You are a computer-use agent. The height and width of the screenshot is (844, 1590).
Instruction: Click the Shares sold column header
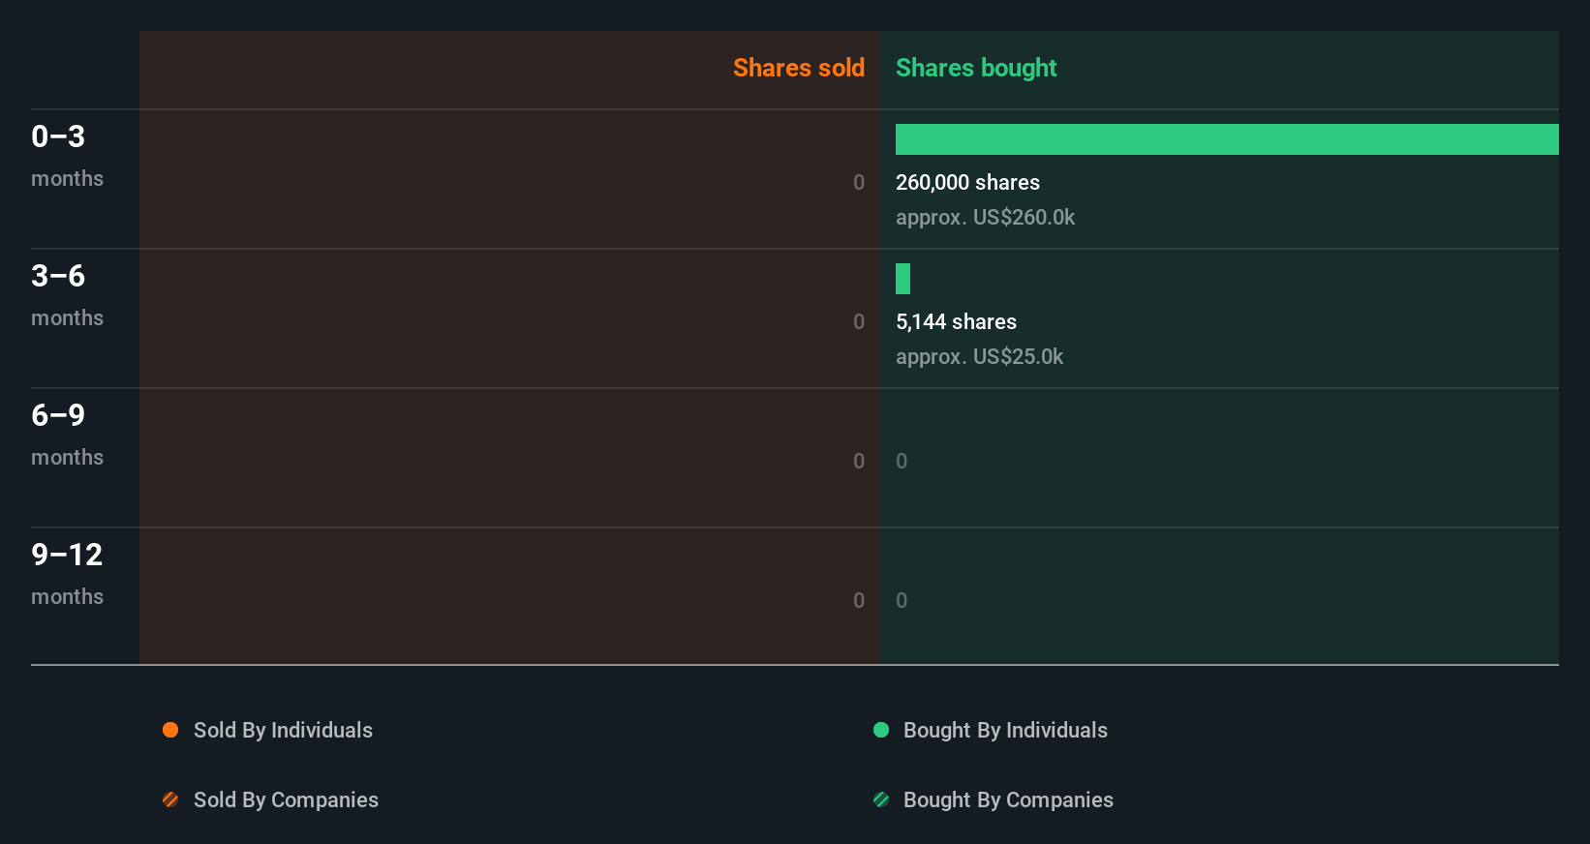799,68
